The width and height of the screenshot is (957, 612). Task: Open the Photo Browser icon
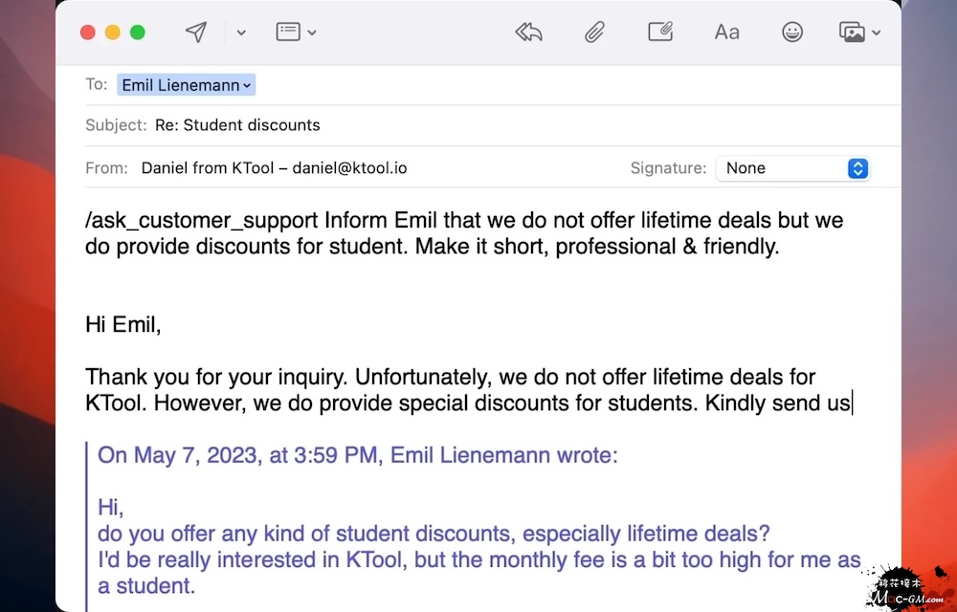point(852,33)
